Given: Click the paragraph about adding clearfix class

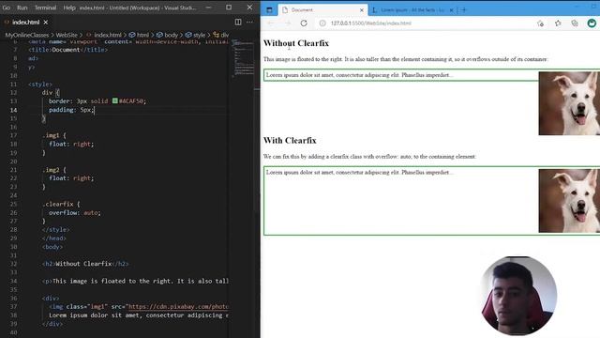Looking at the screenshot, I should [x=369, y=157].
